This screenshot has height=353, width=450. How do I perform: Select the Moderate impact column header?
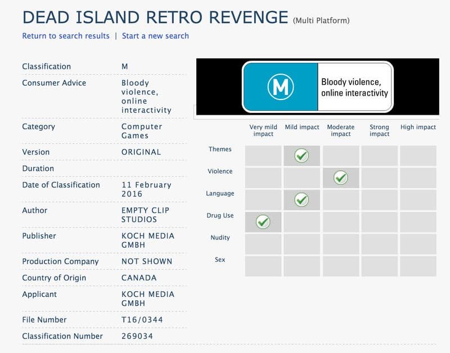tap(341, 130)
